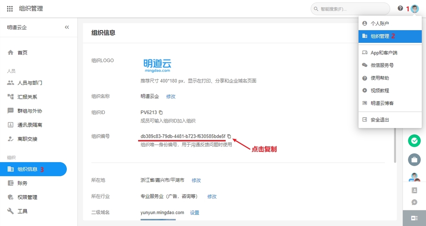Click the 账务 wallet icon
The width and height of the screenshot is (426, 226).
[x=11, y=183]
